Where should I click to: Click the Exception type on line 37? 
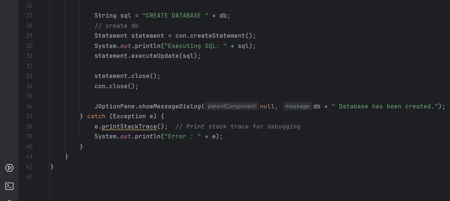pyautogui.click(x=129, y=117)
